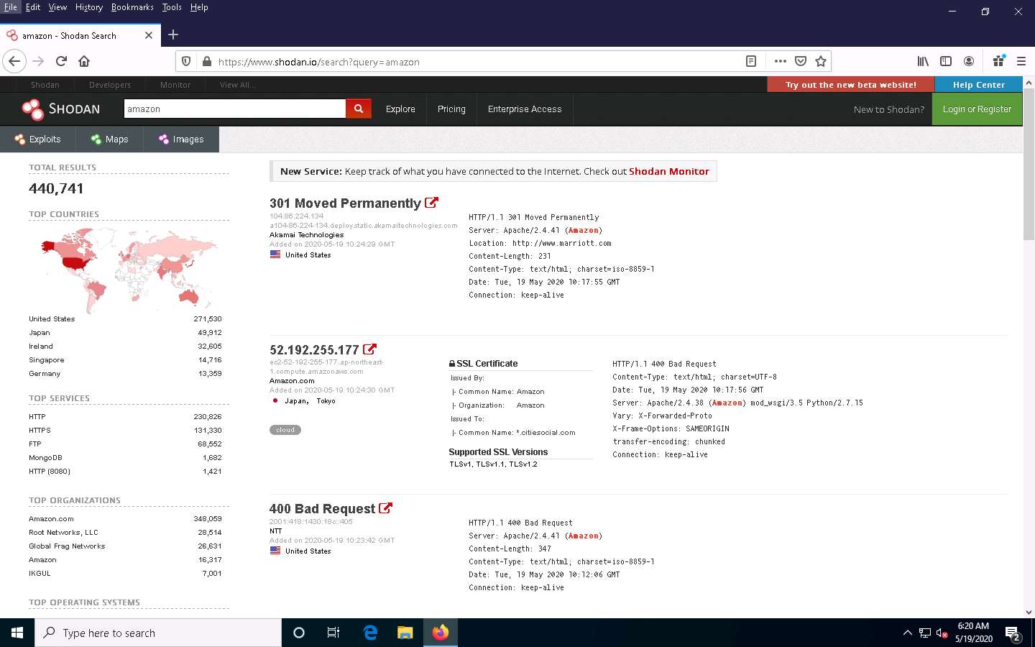Open Firefox account icon

pos(969,61)
